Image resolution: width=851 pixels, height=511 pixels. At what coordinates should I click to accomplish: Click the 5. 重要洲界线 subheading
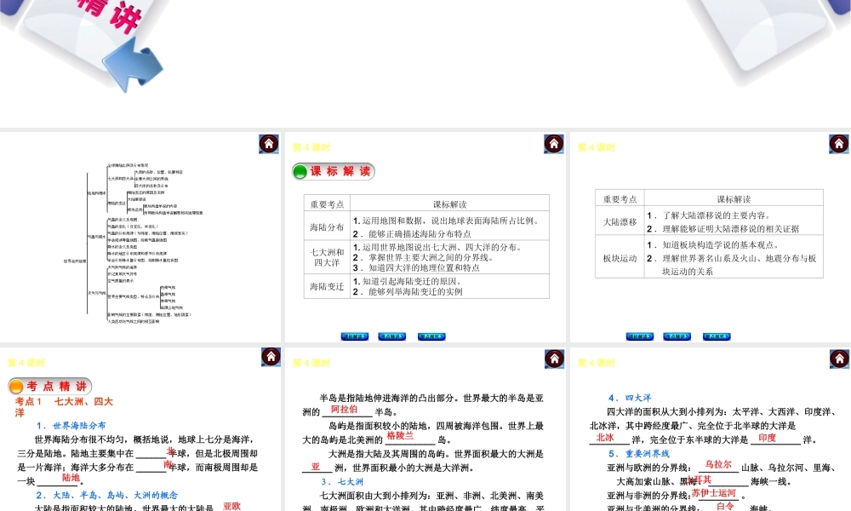pyautogui.click(x=639, y=453)
